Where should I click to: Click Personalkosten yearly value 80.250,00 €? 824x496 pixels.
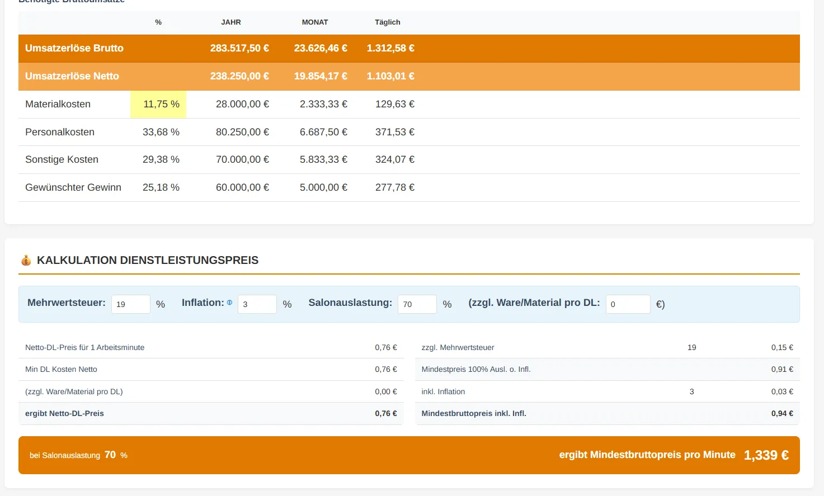tap(242, 132)
